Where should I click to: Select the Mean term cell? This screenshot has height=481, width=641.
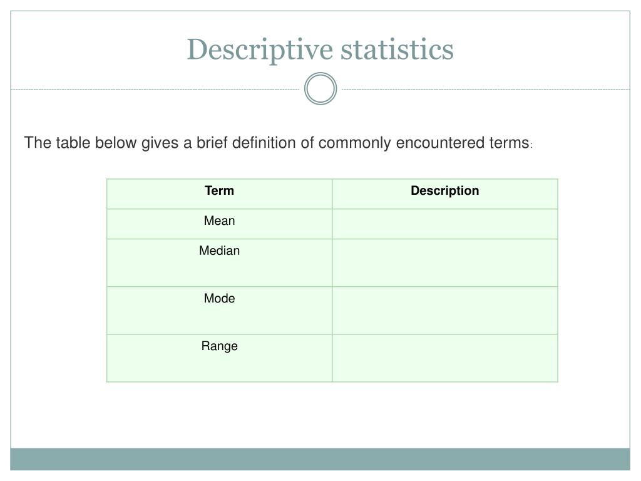click(220, 224)
